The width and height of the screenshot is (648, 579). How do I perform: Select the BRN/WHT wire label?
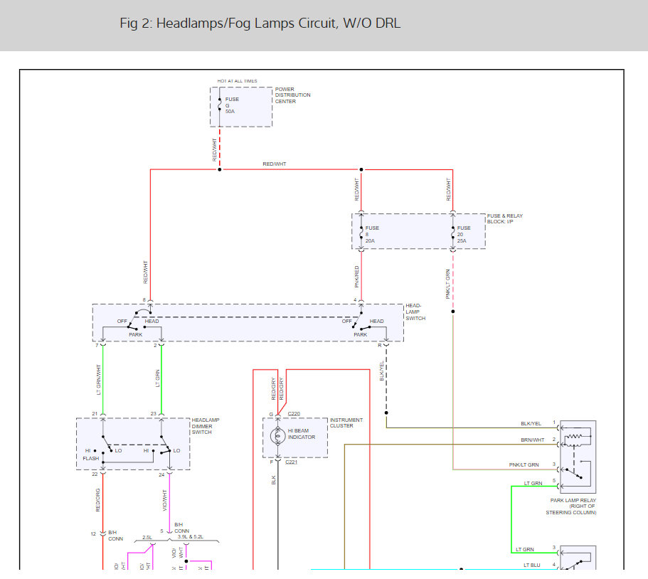click(x=532, y=440)
